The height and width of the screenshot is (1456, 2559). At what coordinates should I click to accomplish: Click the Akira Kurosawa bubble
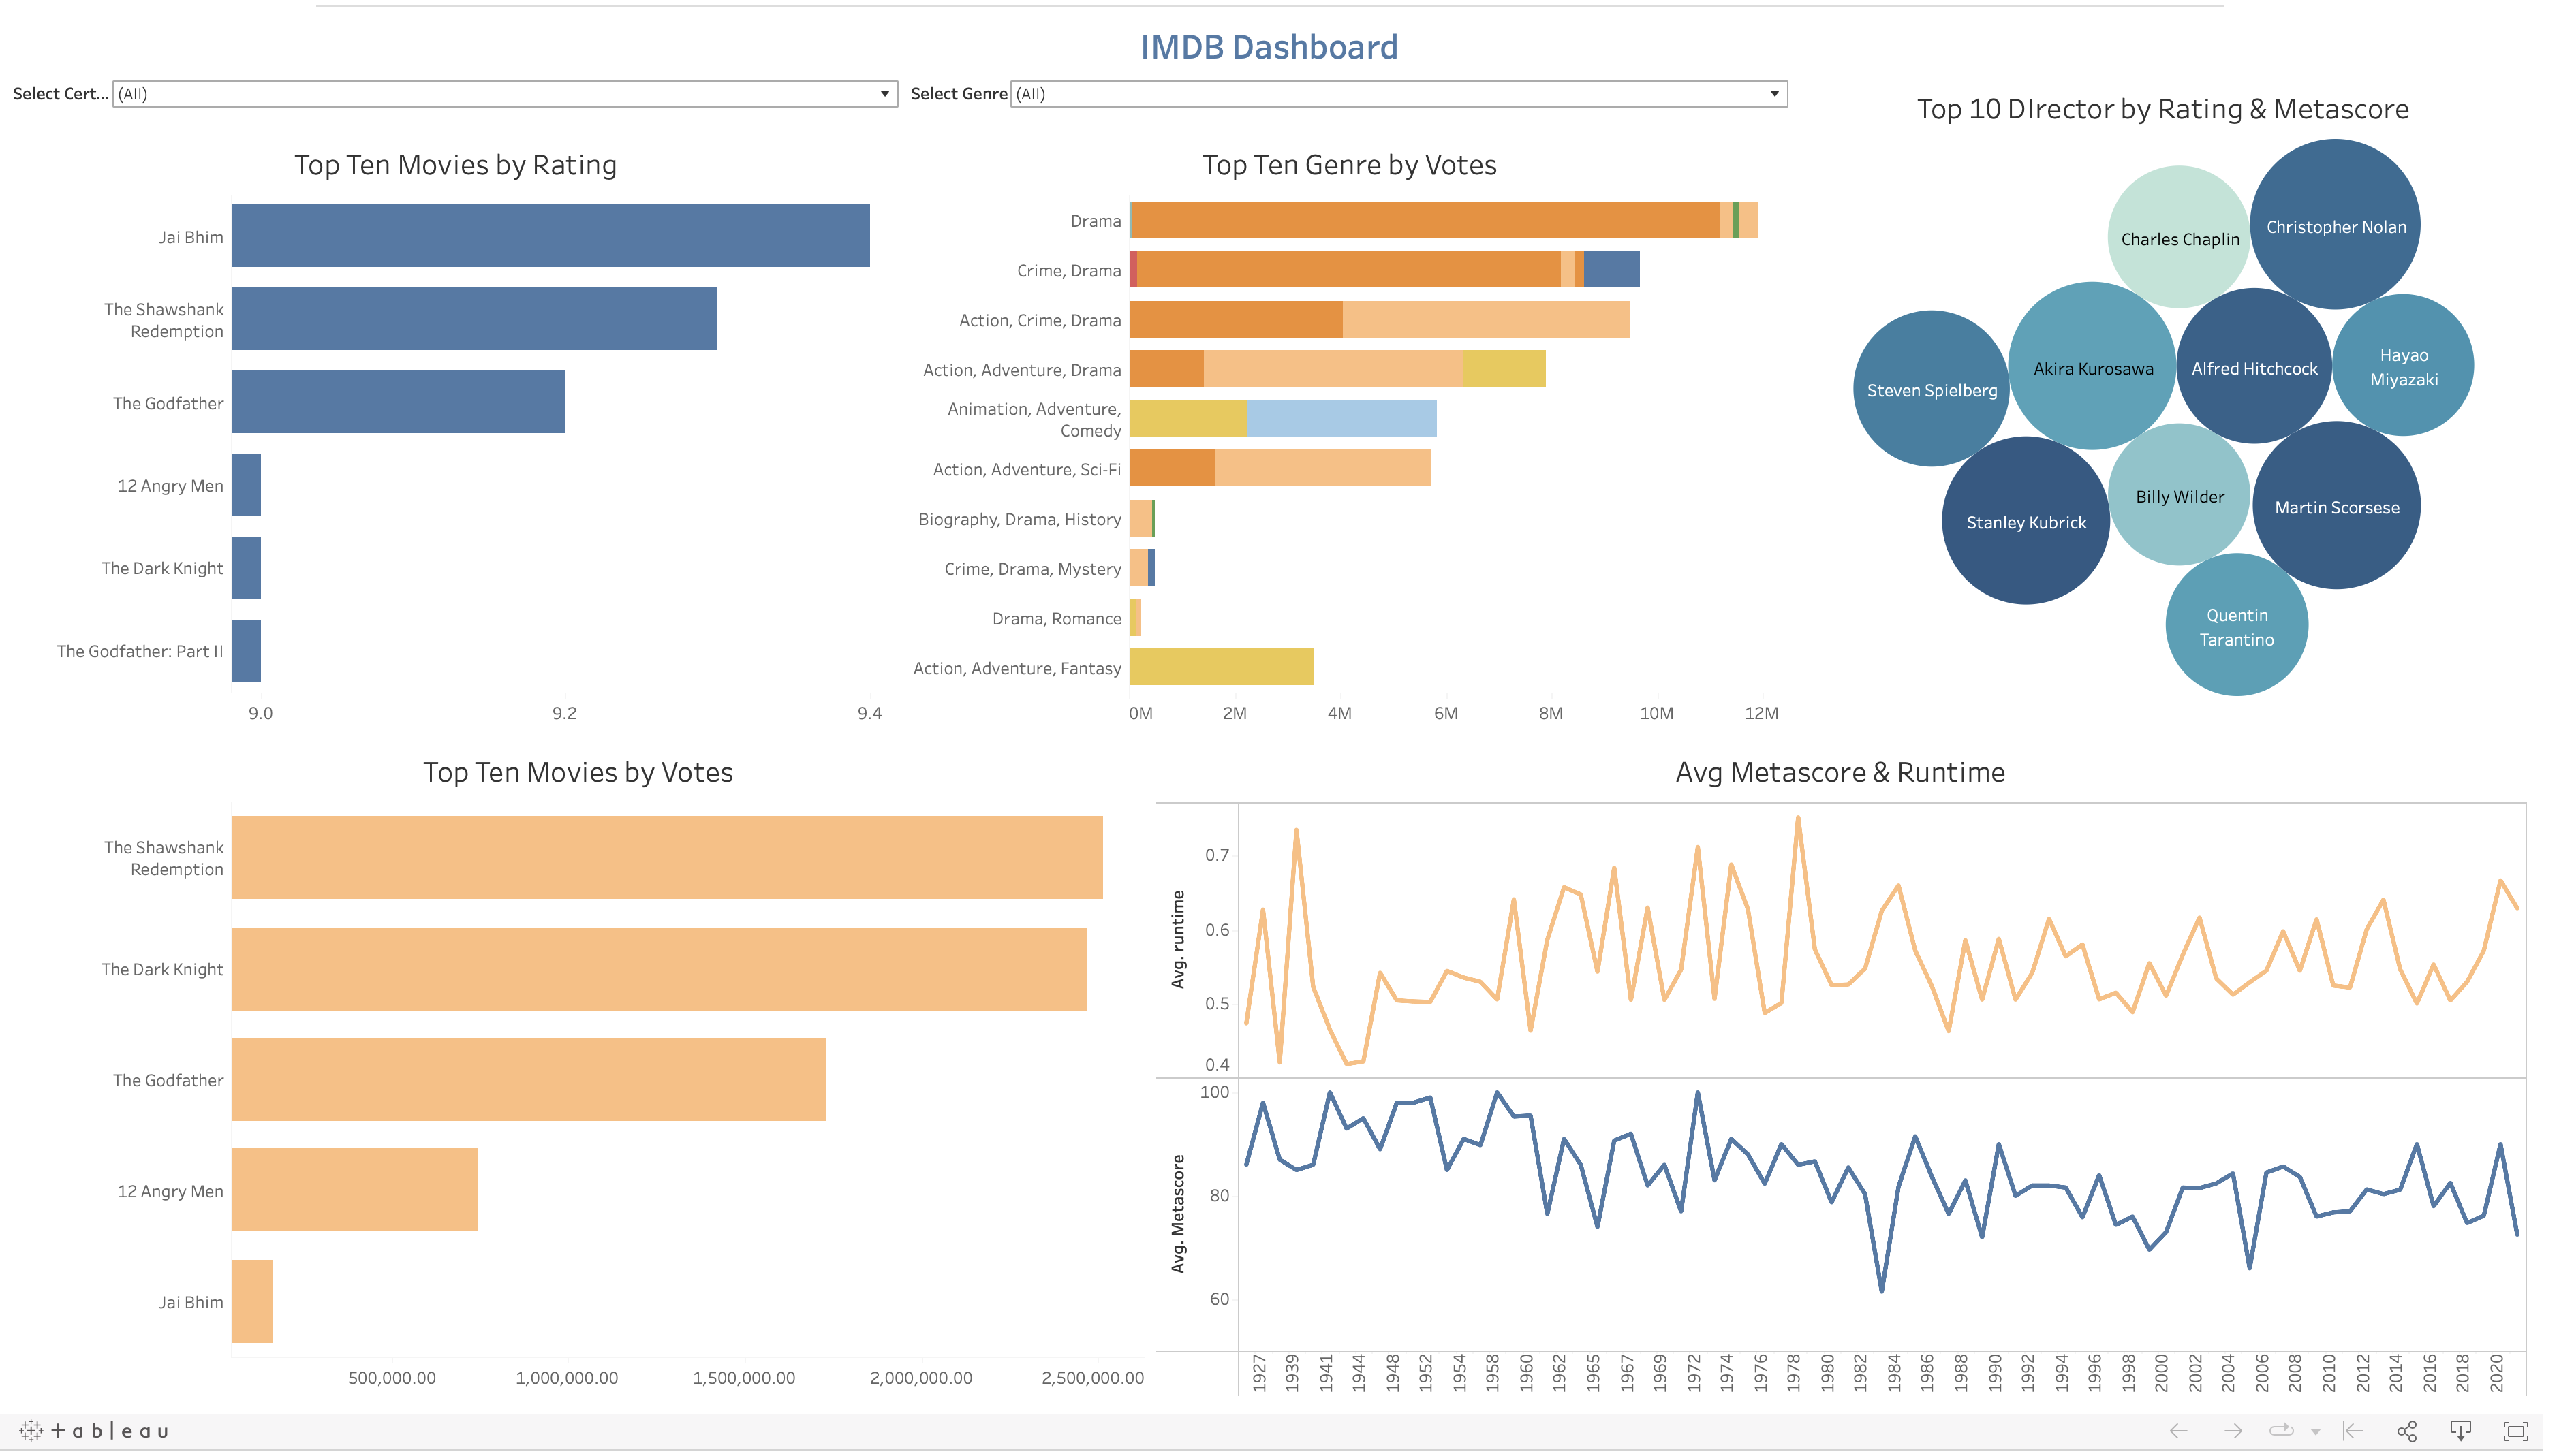(x=2092, y=367)
